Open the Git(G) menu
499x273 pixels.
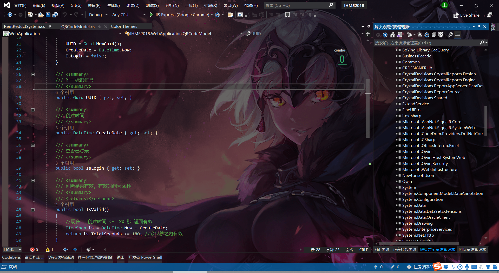(76, 5)
